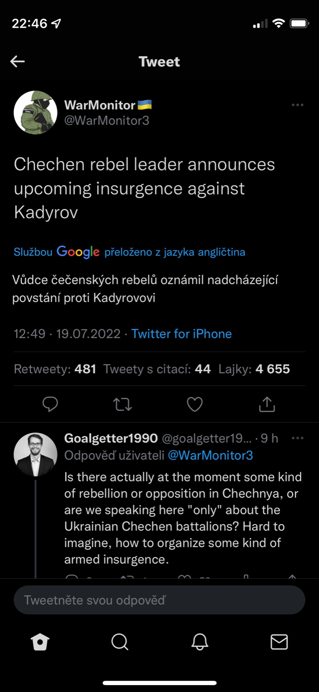This screenshot has width=319, height=692.
Task: Open WarMonitor's profile picture
Action: pos(35,112)
